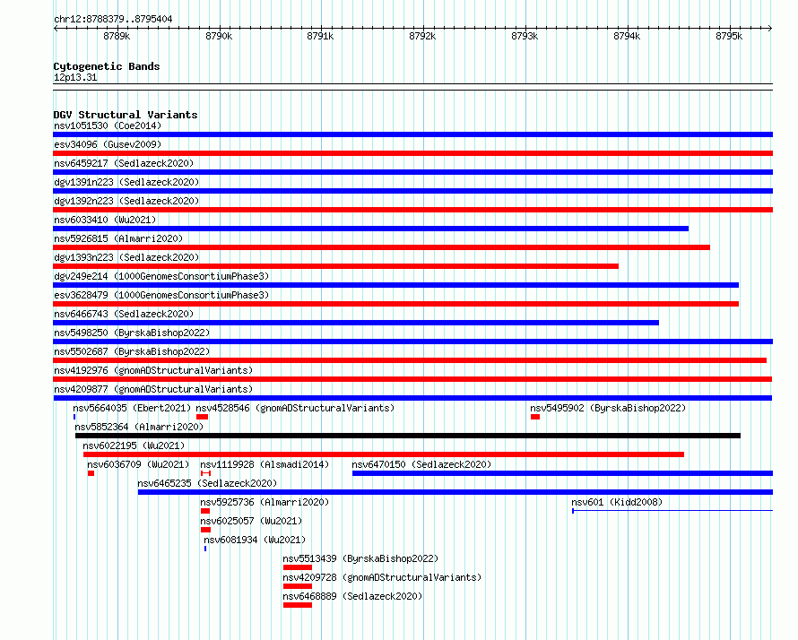
Task: Click dgv1391n223 (Sedlazeck2020) label
Action: pyautogui.click(x=126, y=182)
